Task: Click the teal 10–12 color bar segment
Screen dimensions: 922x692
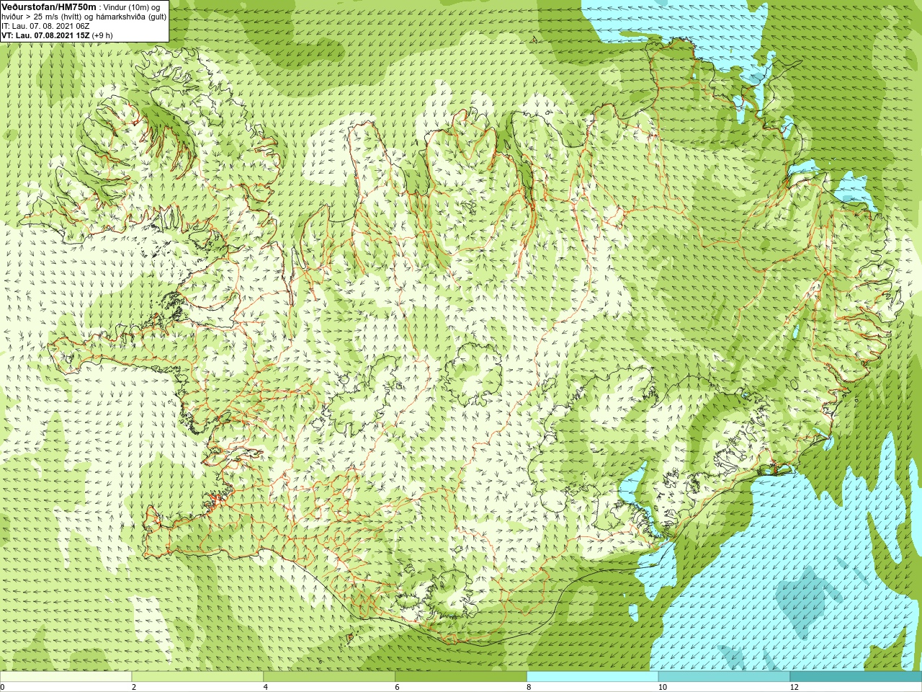Action: pos(724,676)
